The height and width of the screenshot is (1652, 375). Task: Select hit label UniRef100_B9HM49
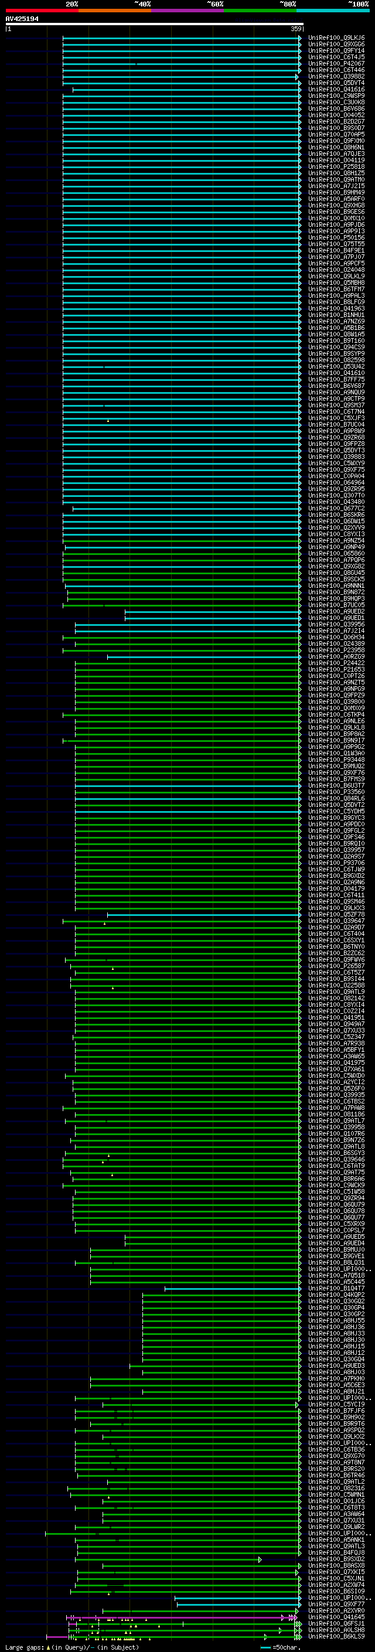click(x=336, y=192)
